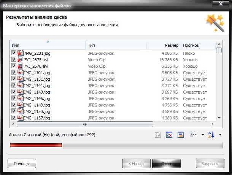Open the sort options dropdown arrow
Viewport: 232px width, 175px height.
[x=220, y=135]
